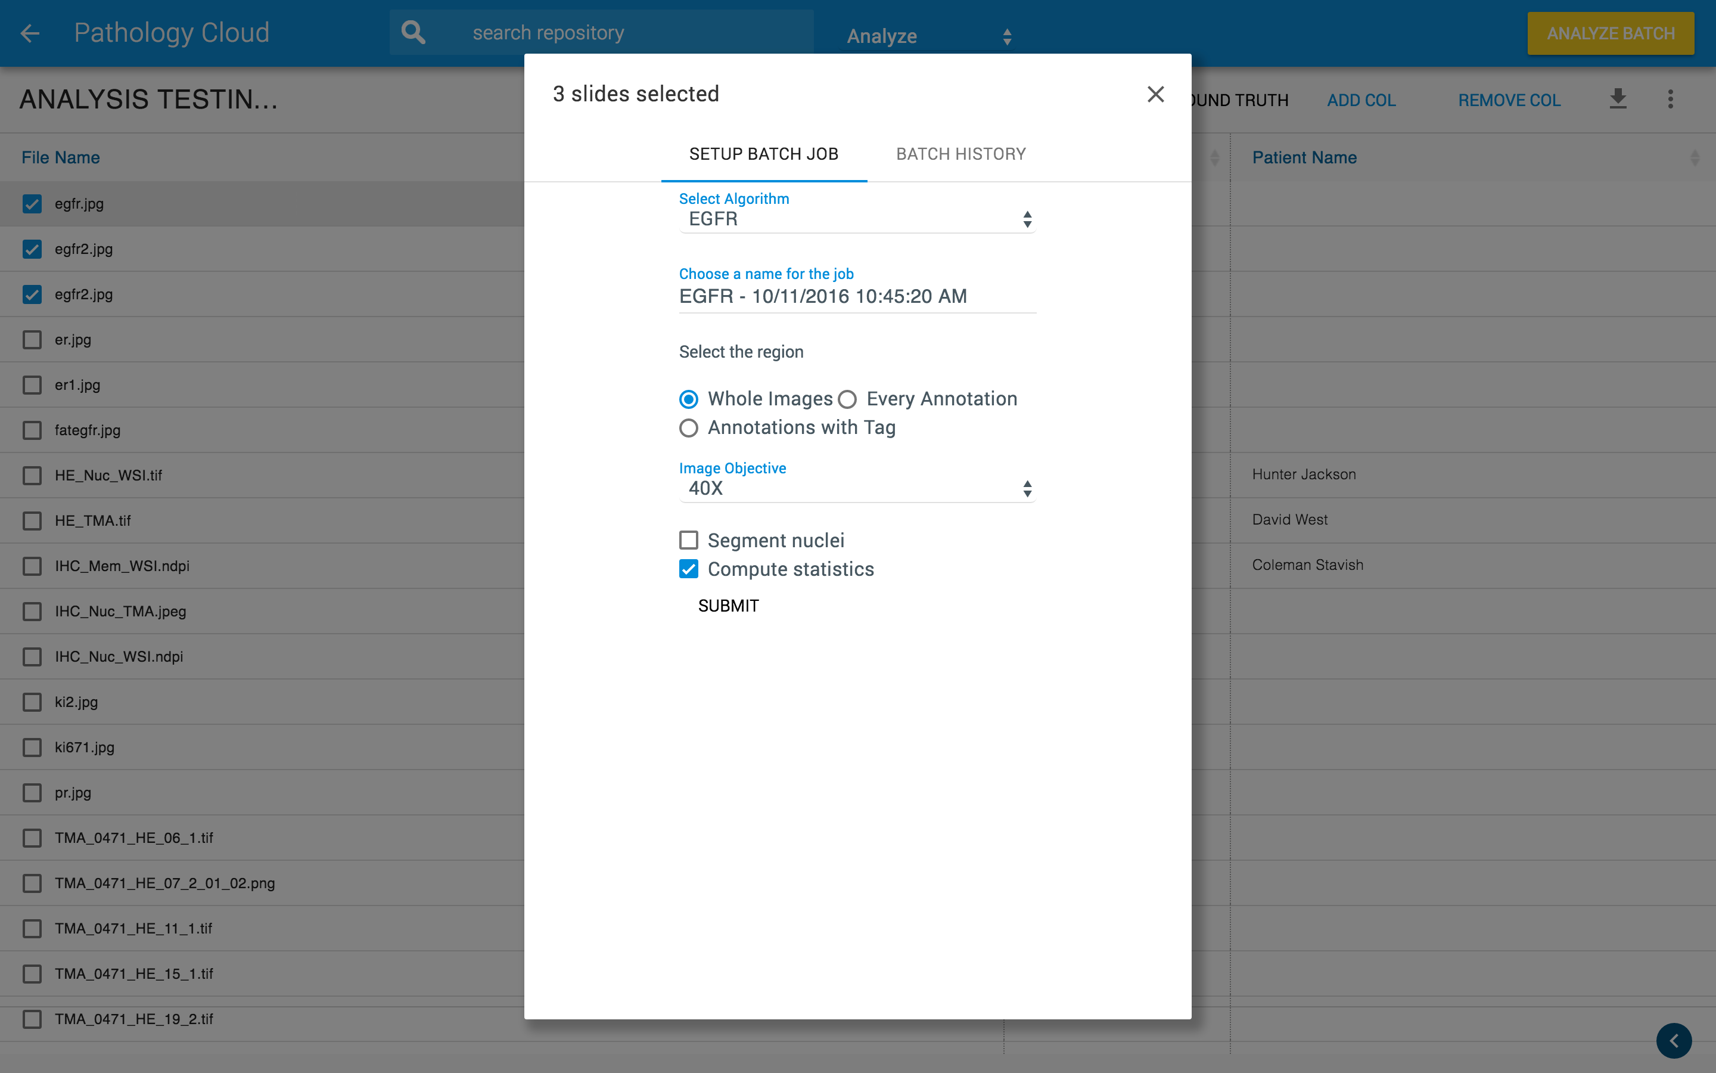Uncheck Compute statistics option
1716x1073 pixels.
[x=689, y=569]
